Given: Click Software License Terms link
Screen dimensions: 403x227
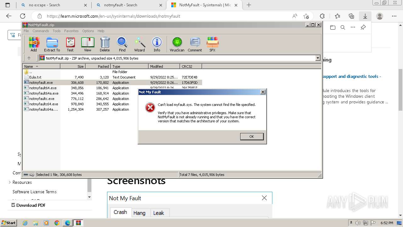Looking at the screenshot, I should pos(35,192).
